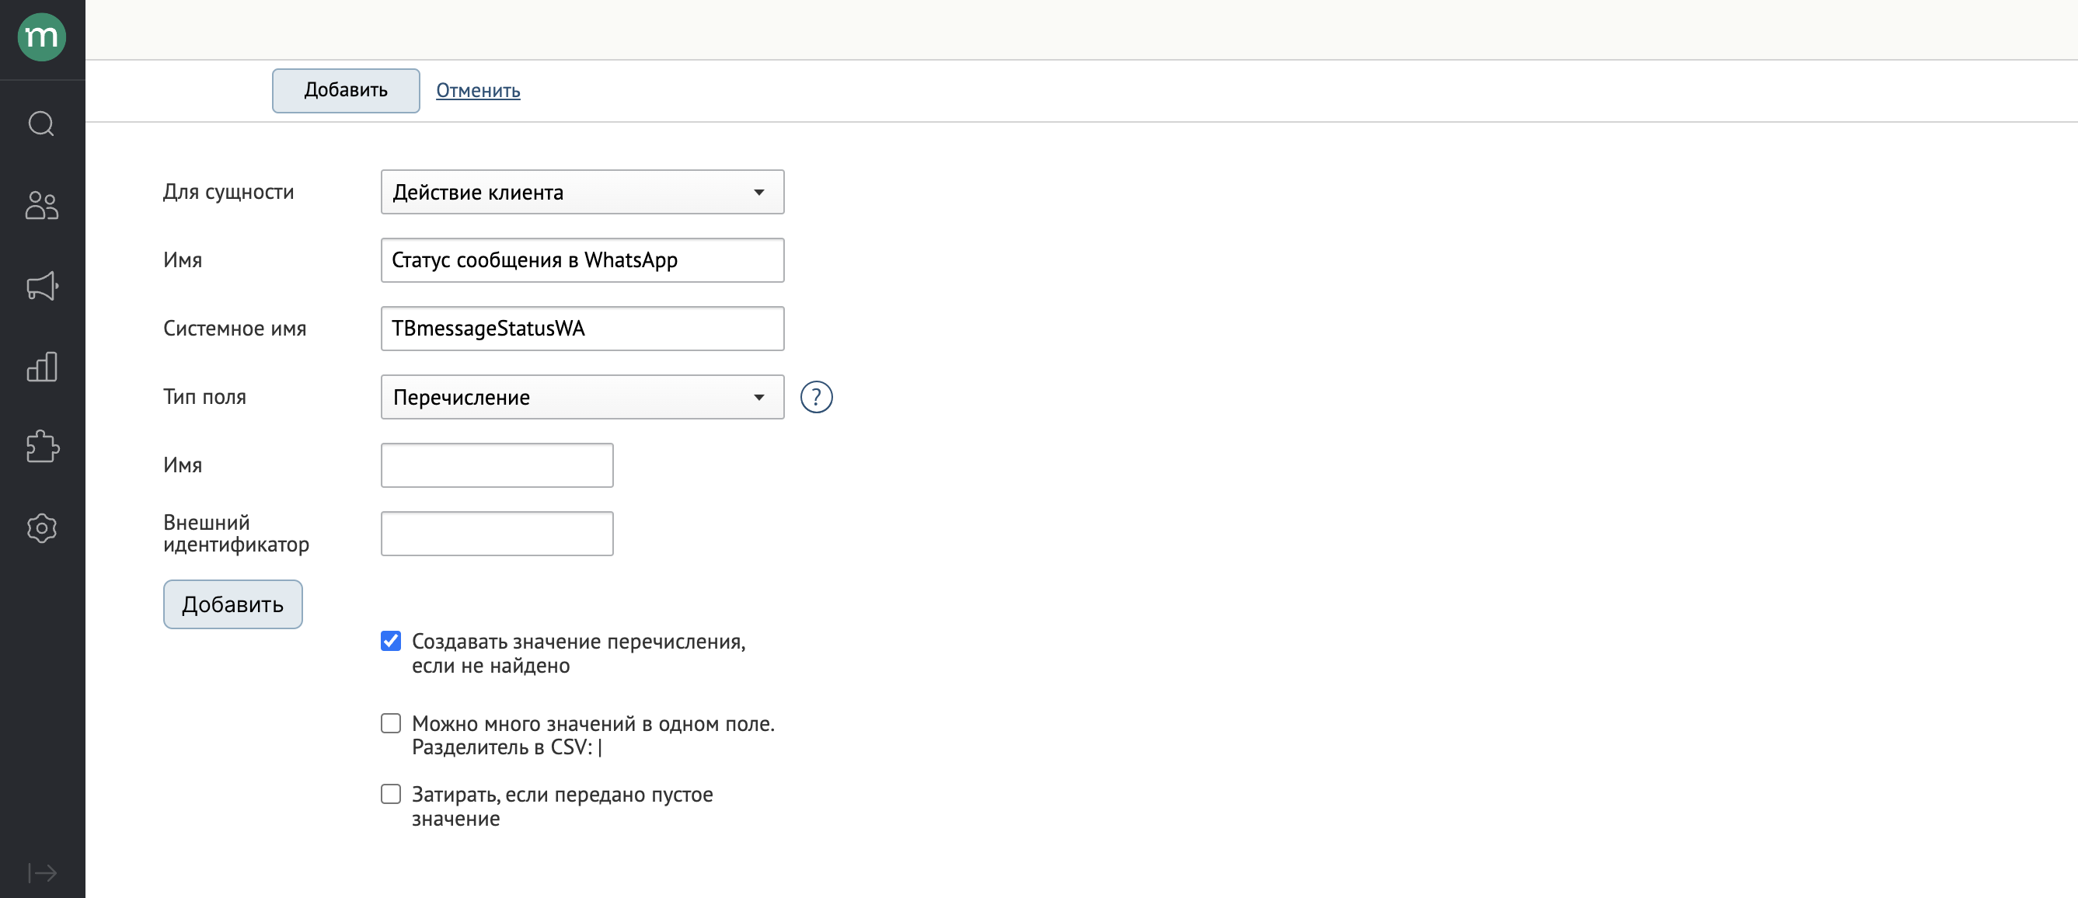
Task: Open integrations puzzle piece icon
Action: coord(42,447)
